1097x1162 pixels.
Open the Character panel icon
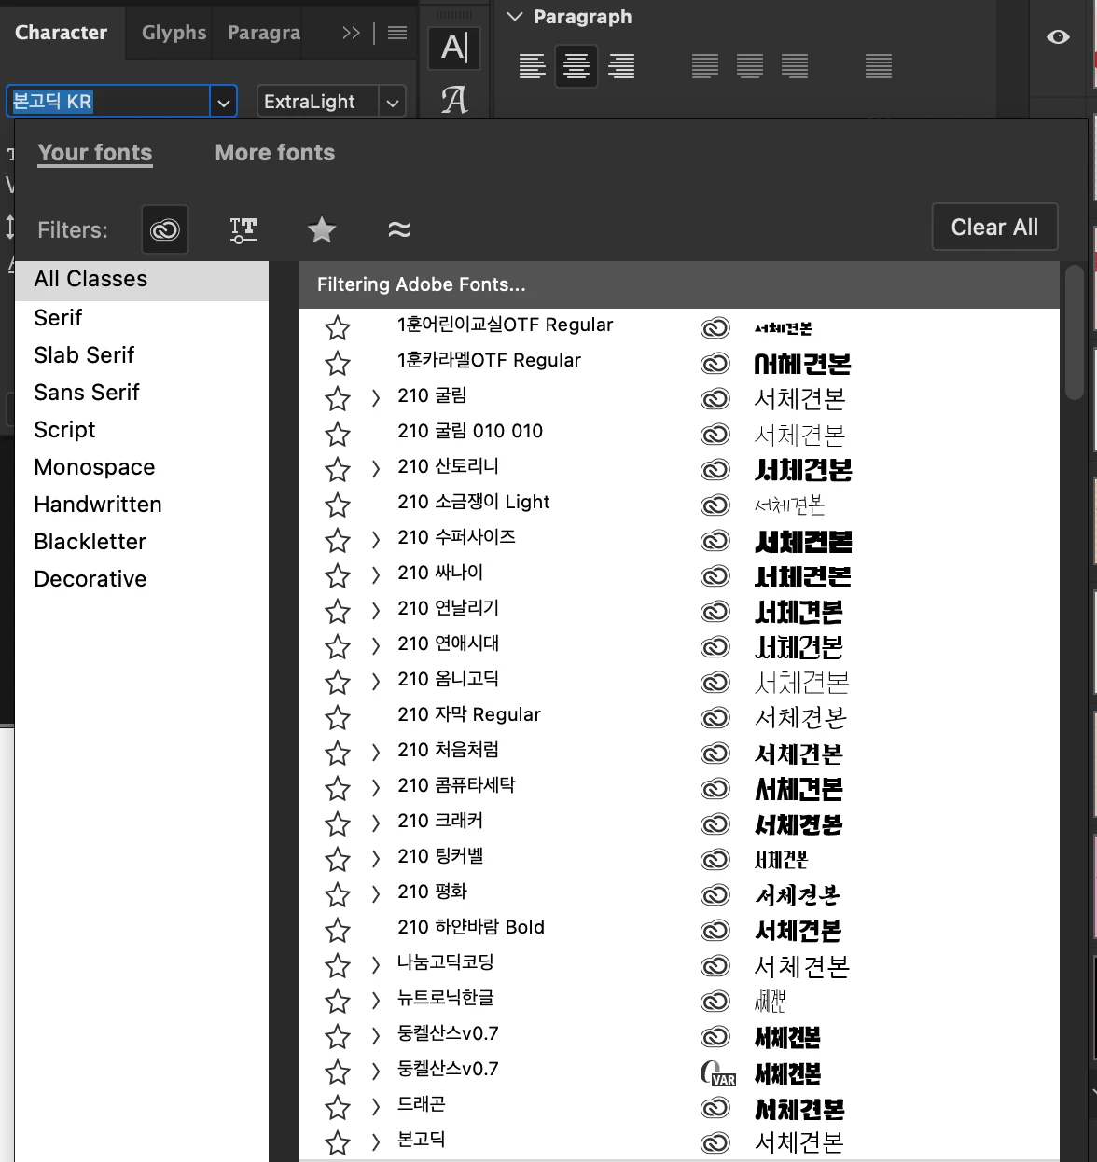coord(454,48)
